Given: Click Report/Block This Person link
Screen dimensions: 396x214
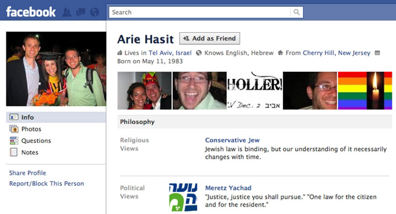Looking at the screenshot, I should tap(47, 183).
